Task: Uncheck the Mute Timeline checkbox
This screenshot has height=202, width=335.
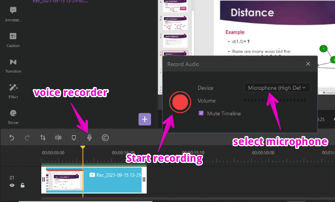Action: [201, 113]
